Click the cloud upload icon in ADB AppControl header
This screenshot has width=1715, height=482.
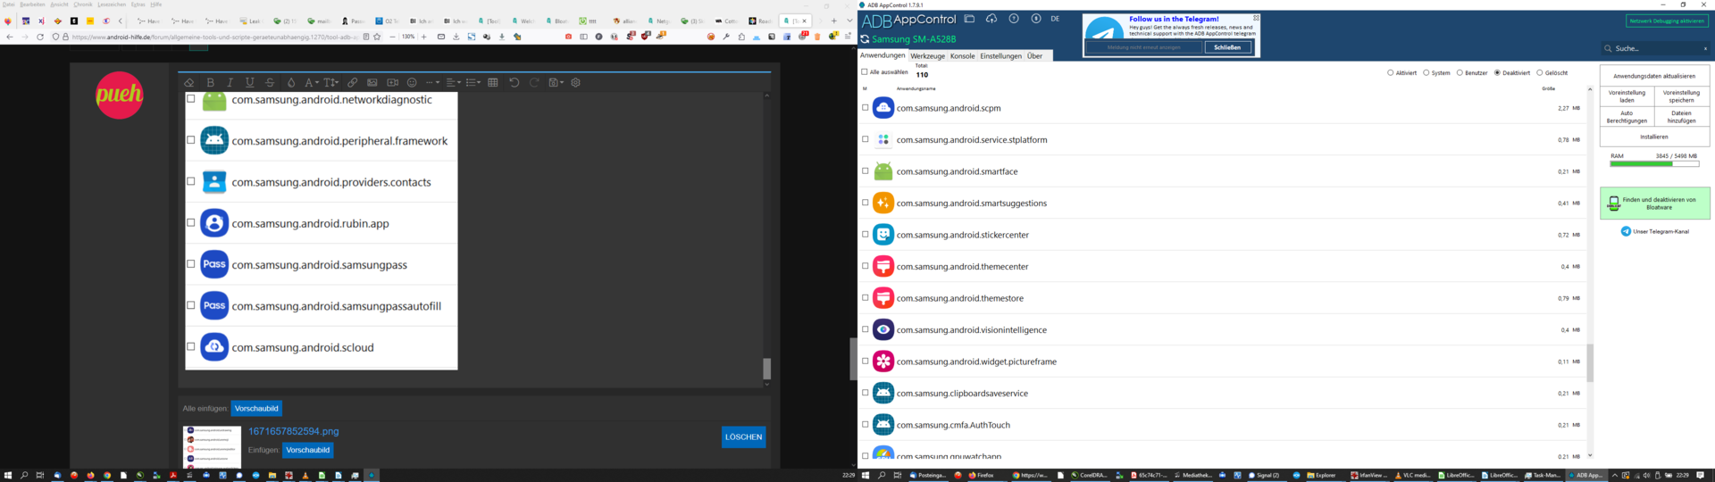pyautogui.click(x=991, y=19)
